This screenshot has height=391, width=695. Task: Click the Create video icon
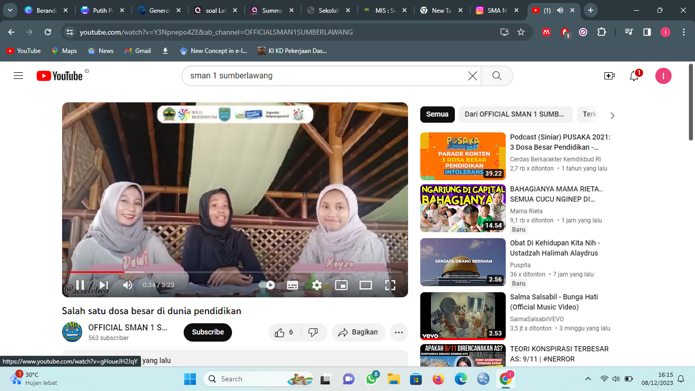(609, 76)
